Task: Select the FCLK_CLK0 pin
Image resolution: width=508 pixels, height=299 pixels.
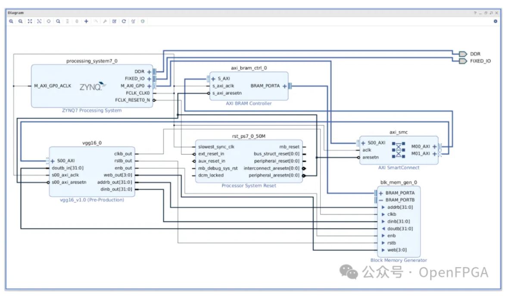Action: [138, 93]
